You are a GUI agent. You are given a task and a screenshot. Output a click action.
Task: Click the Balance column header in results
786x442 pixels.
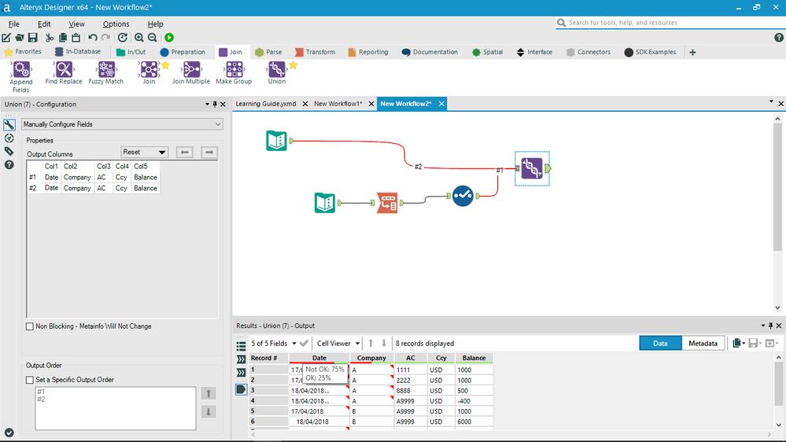click(x=474, y=358)
